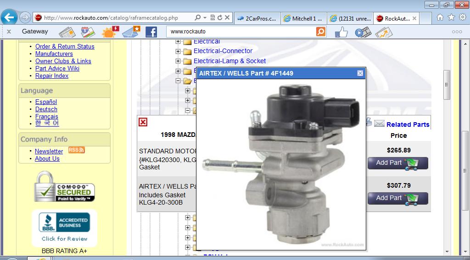This screenshot has width=470, height=260.
Task: Click the RSS feed icon
Action: [x=77, y=150]
